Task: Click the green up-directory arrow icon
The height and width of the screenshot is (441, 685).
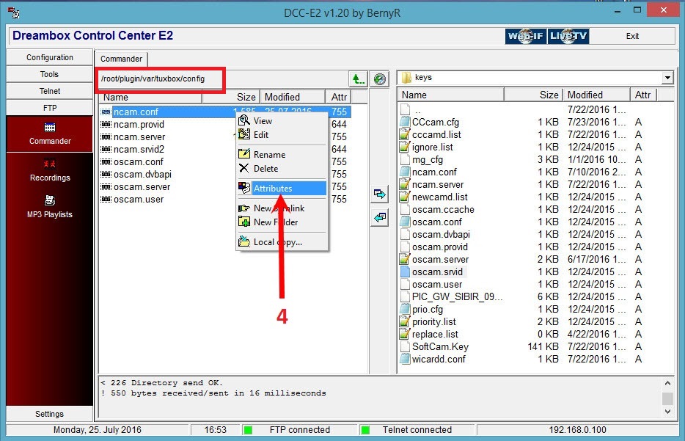Action: pos(358,79)
